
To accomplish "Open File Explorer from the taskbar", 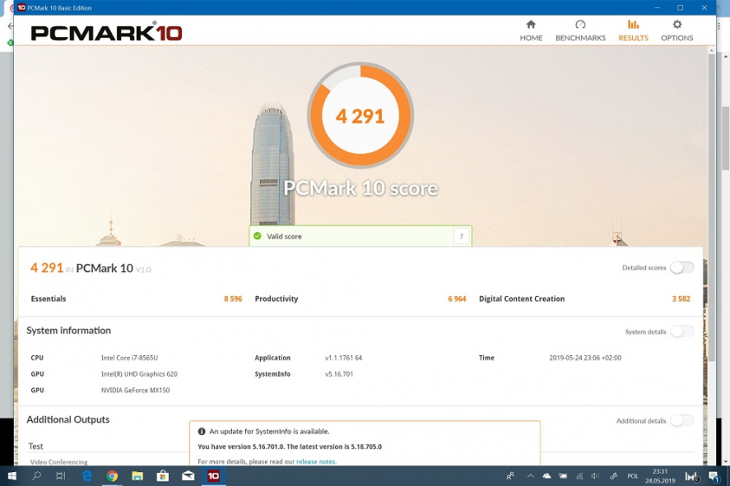I will (137, 476).
